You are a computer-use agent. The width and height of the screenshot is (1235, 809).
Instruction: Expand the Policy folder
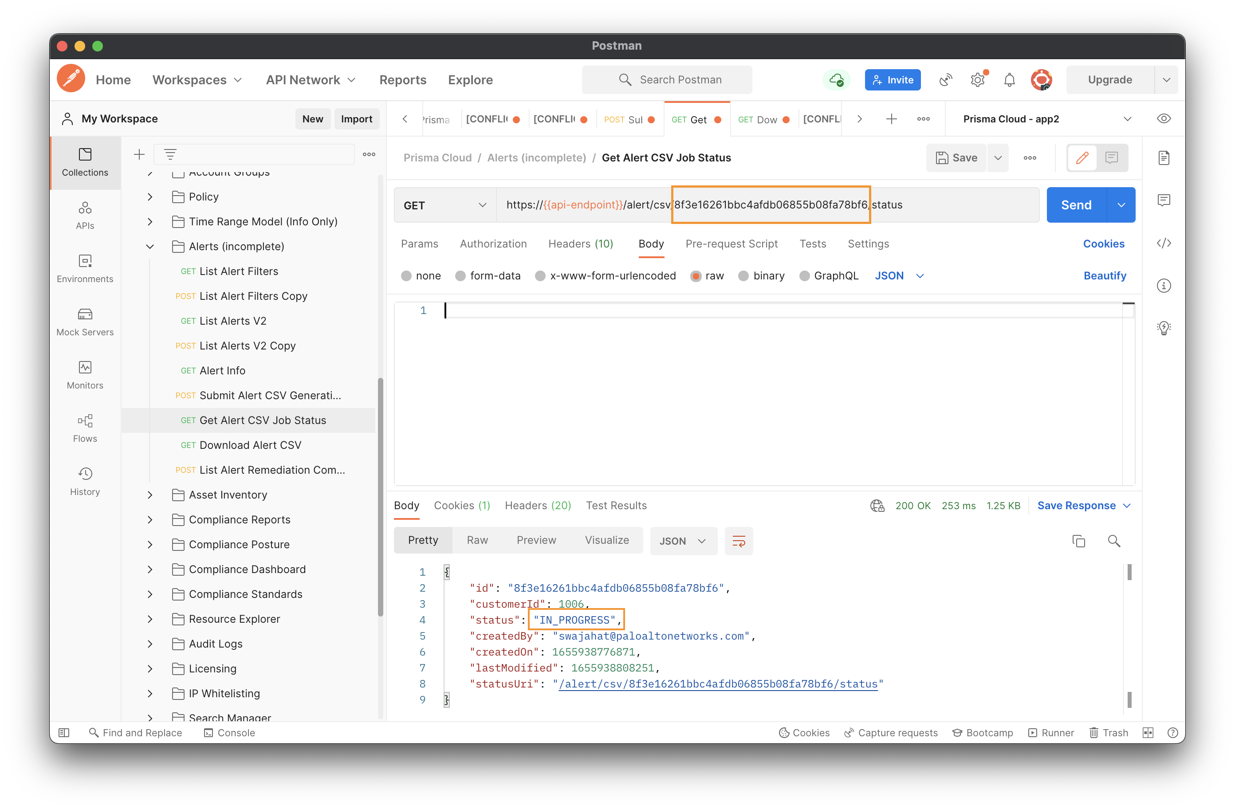pyautogui.click(x=150, y=196)
